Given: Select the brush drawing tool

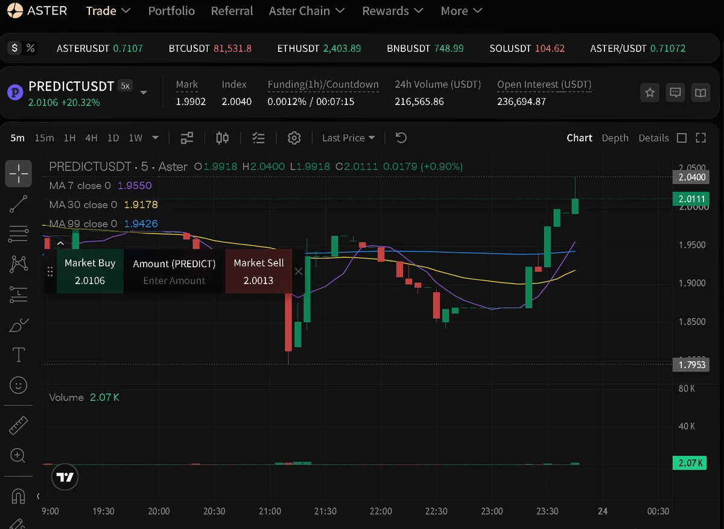Looking at the screenshot, I should point(19,325).
